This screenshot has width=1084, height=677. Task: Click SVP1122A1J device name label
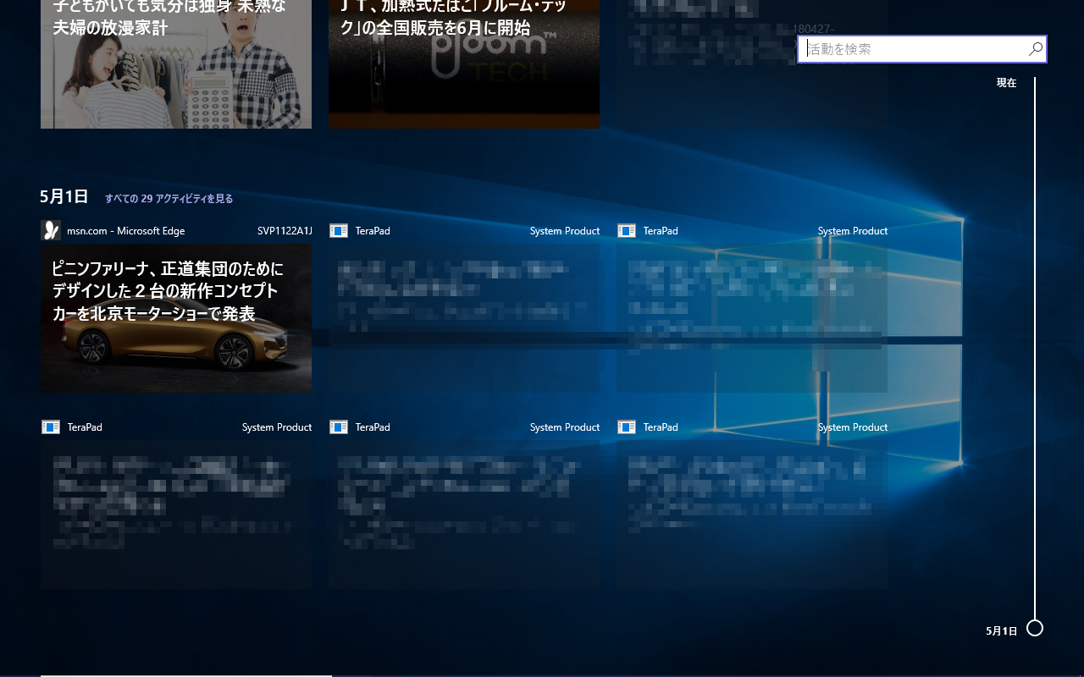(x=285, y=231)
